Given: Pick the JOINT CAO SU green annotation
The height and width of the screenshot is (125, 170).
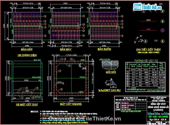Looking at the screenshot, I should click(105, 59).
